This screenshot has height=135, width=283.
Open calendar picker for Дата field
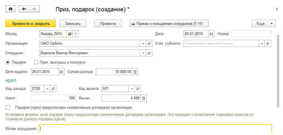pos(211,34)
